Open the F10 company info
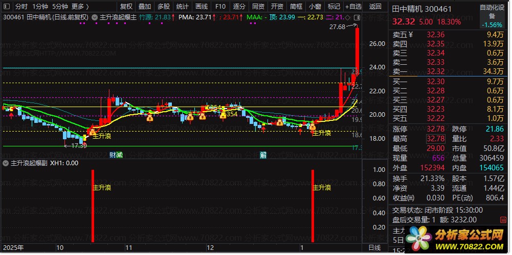The width and height of the screenshot is (512, 255). coord(220,6)
